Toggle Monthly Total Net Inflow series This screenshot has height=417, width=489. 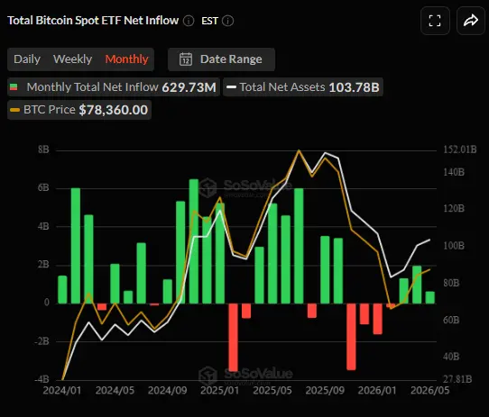point(114,86)
